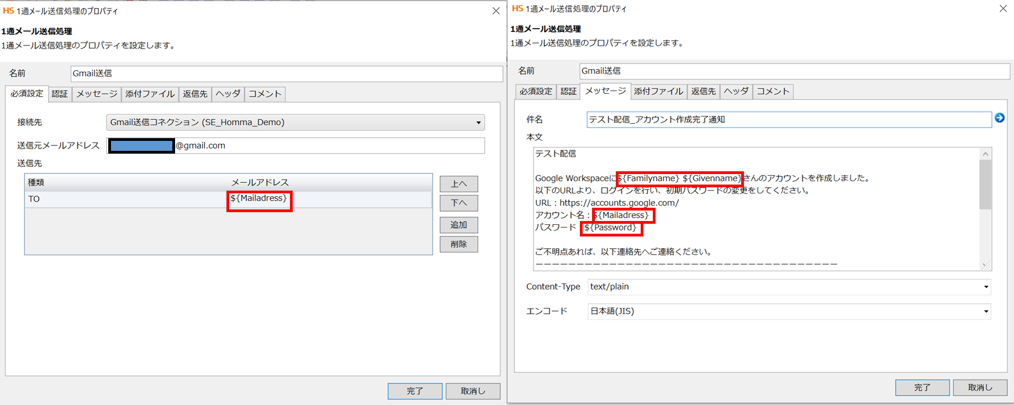Image resolution: width=1014 pixels, height=405 pixels.
Task: Click 取消し in the left window
Action: (473, 391)
